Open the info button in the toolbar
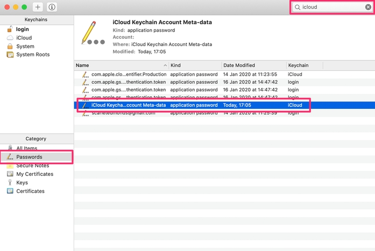The image size is (375, 251). tap(52, 7)
